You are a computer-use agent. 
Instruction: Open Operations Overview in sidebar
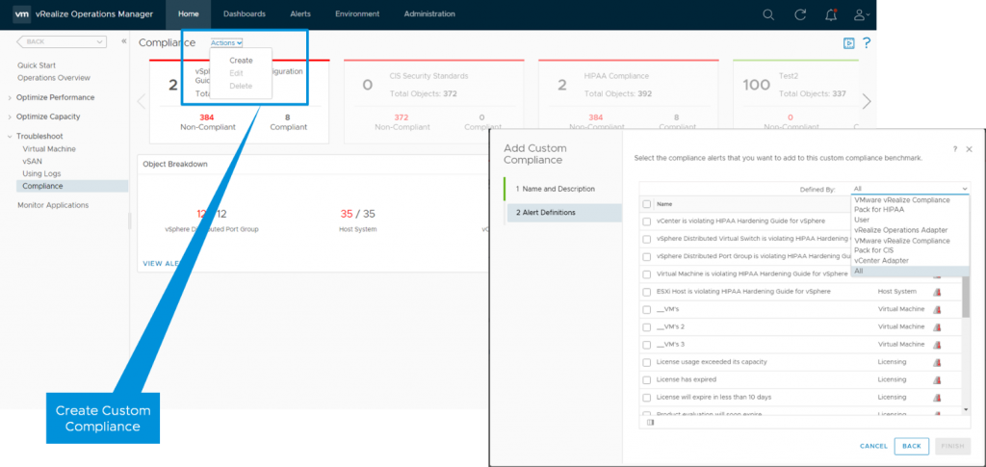[x=54, y=78]
